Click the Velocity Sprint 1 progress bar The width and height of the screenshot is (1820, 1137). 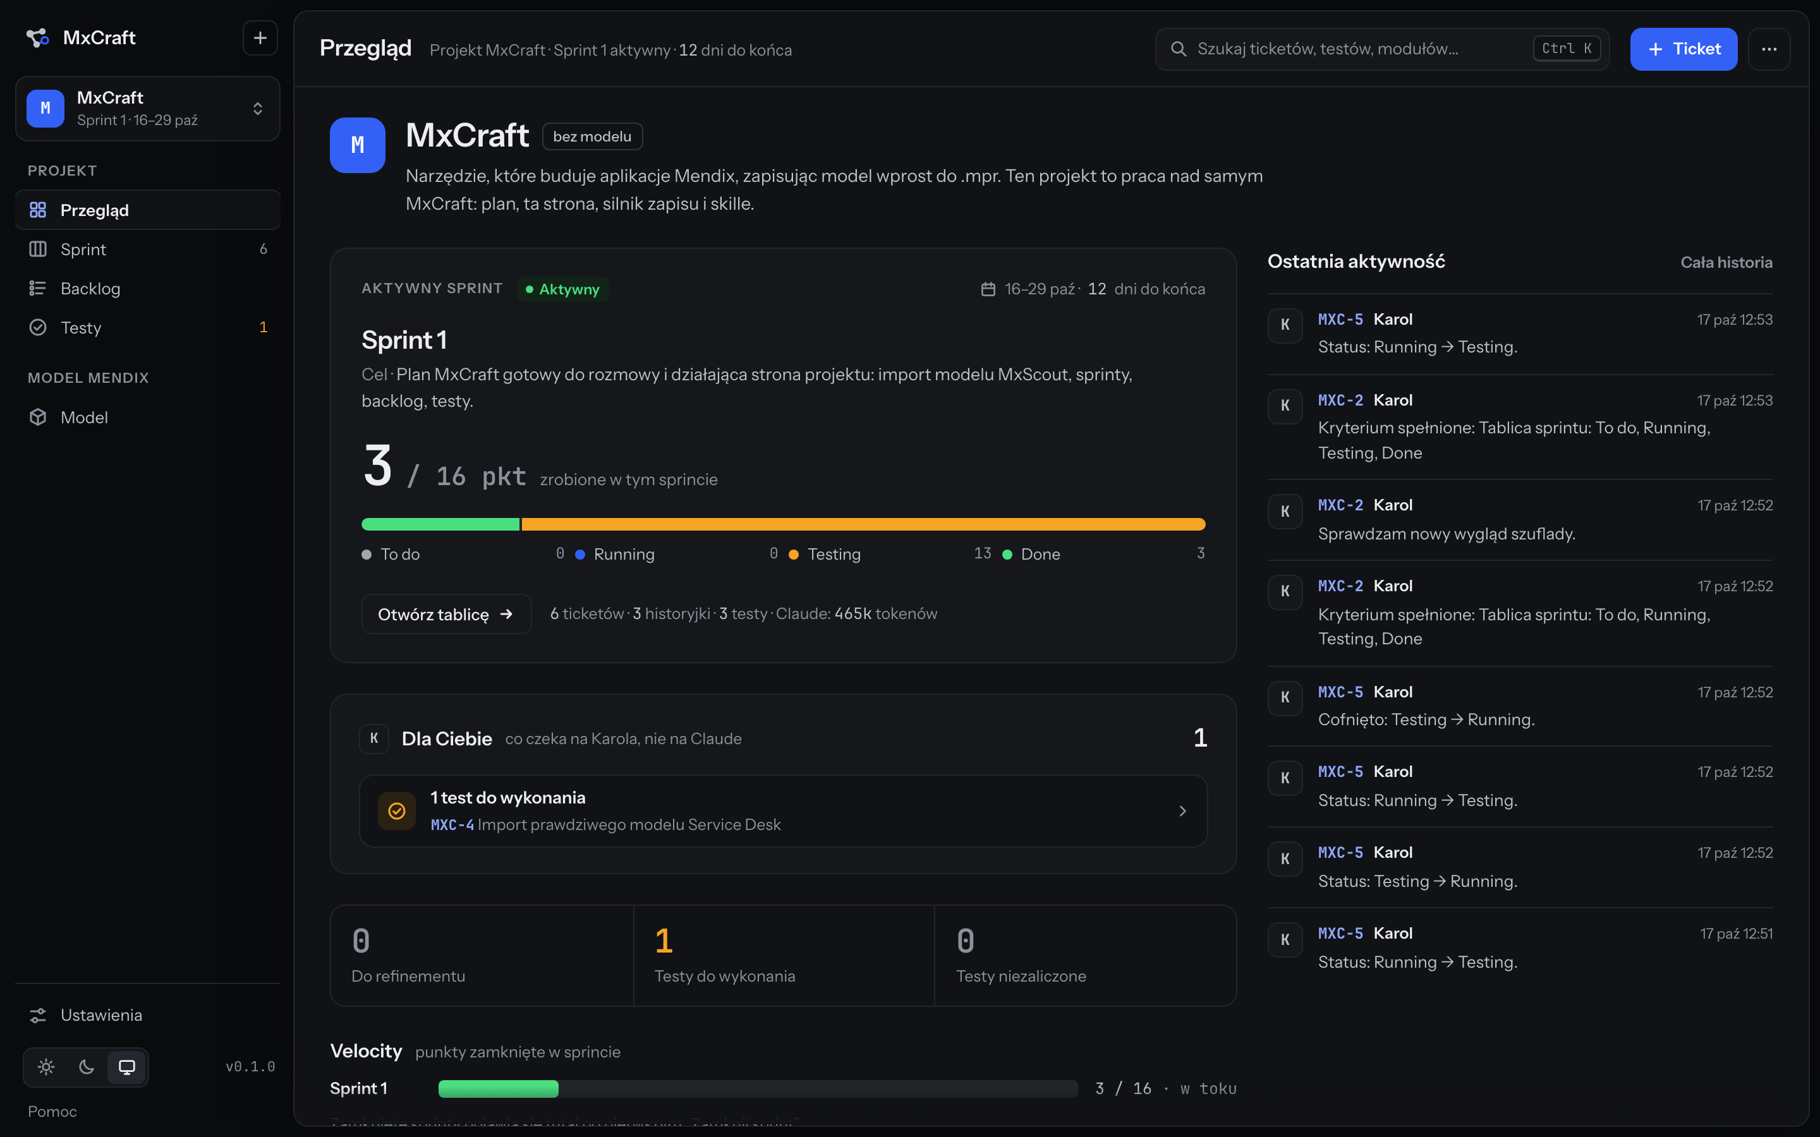758,1089
